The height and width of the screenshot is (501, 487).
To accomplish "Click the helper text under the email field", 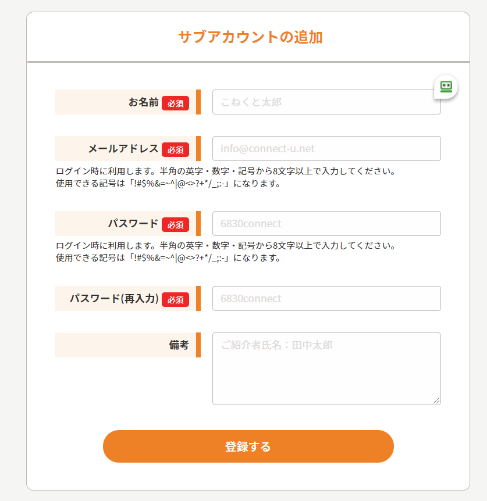I will [226, 178].
